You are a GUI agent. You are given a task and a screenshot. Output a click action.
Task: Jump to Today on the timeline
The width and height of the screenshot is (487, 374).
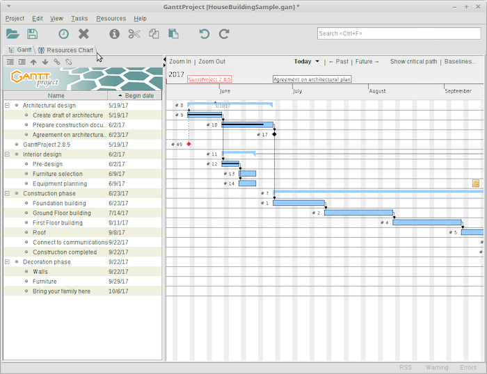tap(303, 61)
